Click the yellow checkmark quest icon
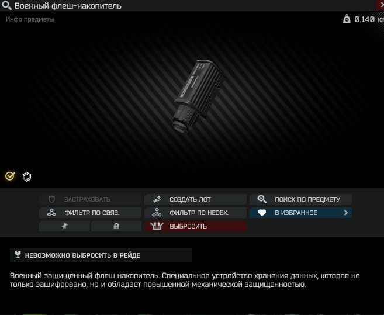 [10, 176]
